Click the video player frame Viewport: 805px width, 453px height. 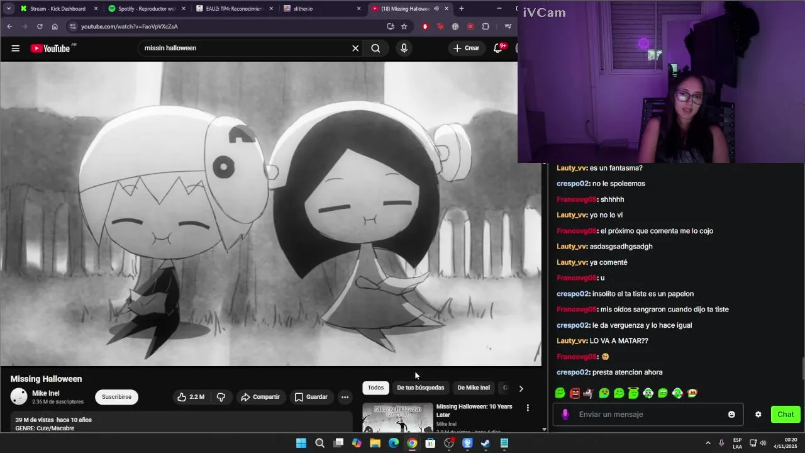(270, 214)
